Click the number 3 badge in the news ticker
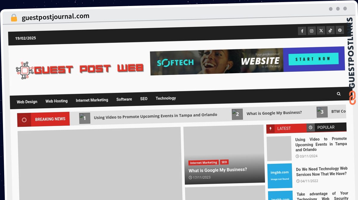 coord(322,112)
